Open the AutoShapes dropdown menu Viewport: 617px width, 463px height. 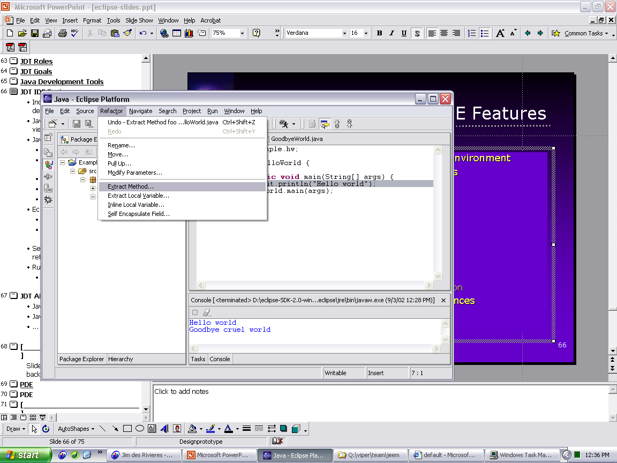pyautogui.click(x=76, y=429)
